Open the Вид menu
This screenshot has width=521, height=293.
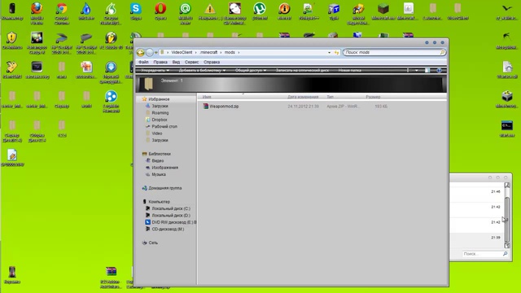[x=176, y=62]
